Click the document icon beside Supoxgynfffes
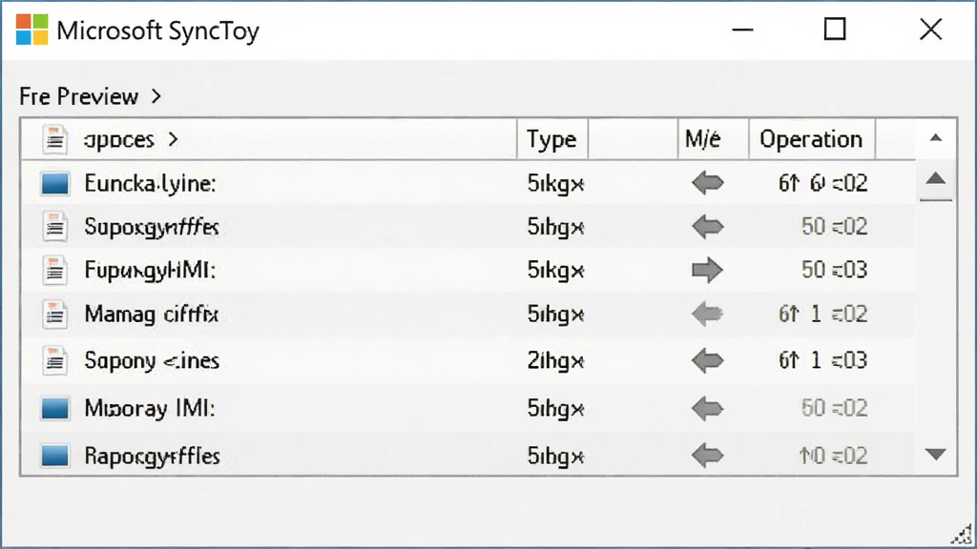Viewport: 977px width, 549px height. 54,227
